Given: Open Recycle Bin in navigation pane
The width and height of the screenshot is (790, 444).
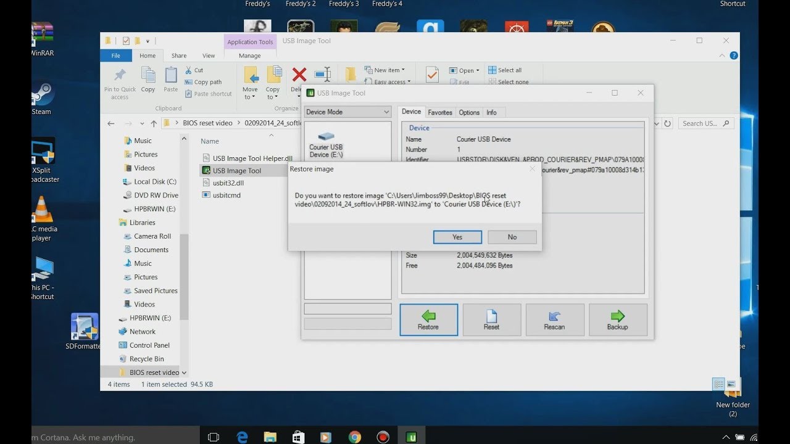Looking at the screenshot, I should (x=141, y=358).
